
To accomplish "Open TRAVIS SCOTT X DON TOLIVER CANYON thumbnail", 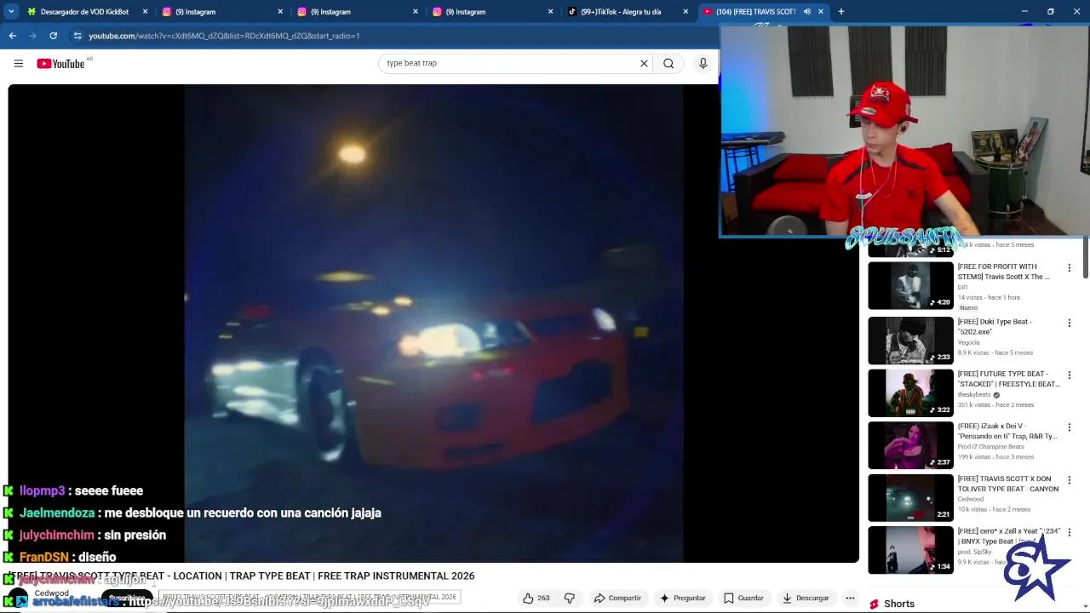I will pos(910,497).
